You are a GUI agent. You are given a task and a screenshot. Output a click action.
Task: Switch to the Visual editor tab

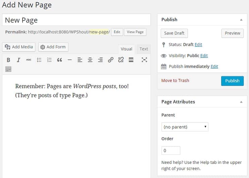[x=127, y=49]
